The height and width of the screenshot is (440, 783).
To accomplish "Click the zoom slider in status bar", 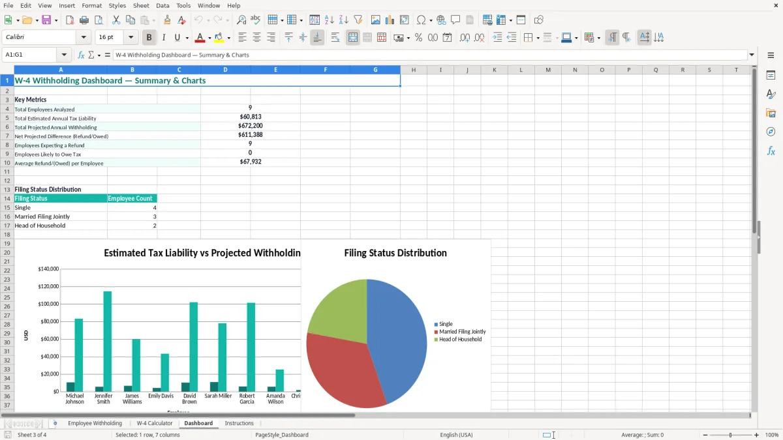I will [x=730, y=435].
